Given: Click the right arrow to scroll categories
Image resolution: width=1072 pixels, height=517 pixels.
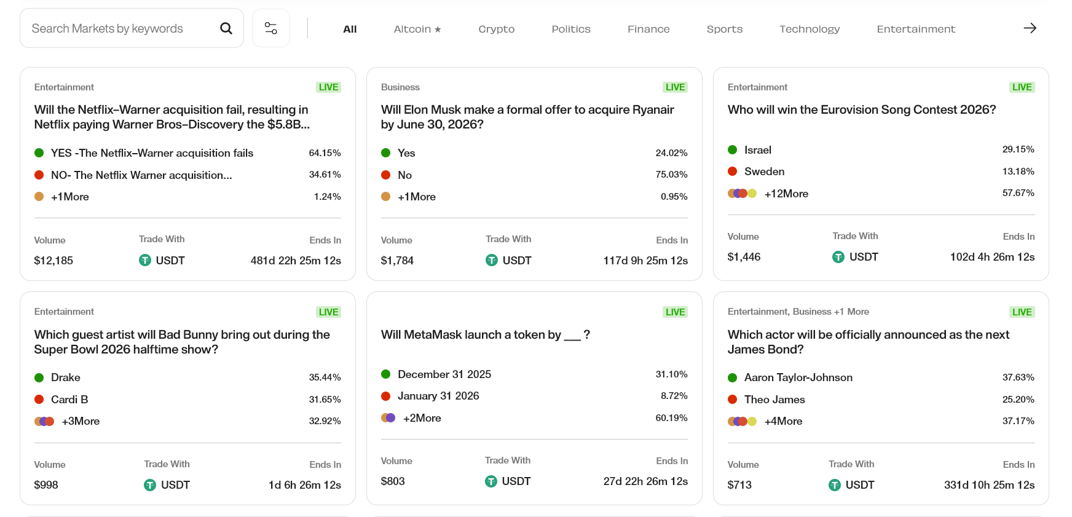Looking at the screenshot, I should point(1030,28).
